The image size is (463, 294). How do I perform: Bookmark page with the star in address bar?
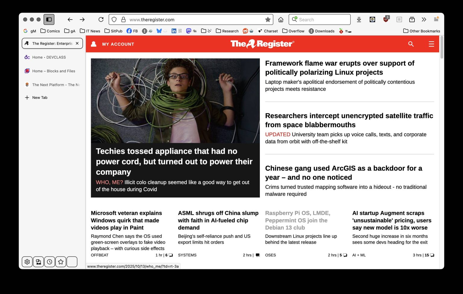(x=268, y=20)
